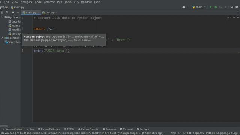
Task: Open Search Everywhere magnifier icon
Action: click(232, 7)
